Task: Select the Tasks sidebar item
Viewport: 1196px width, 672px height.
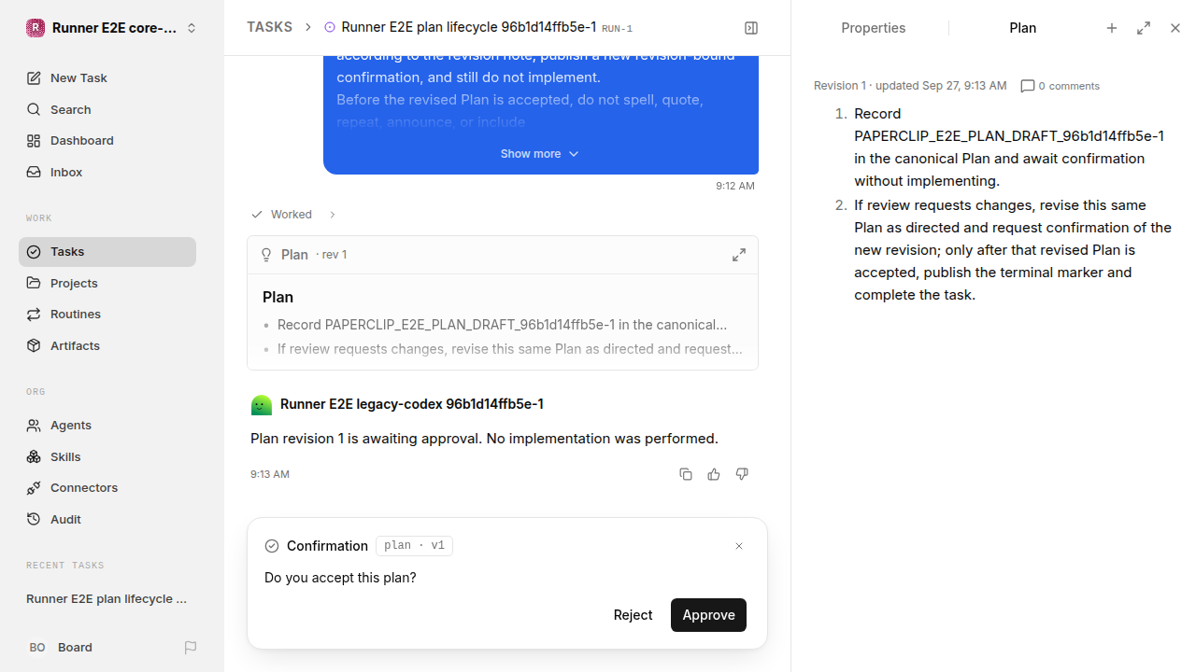Action: 107,252
